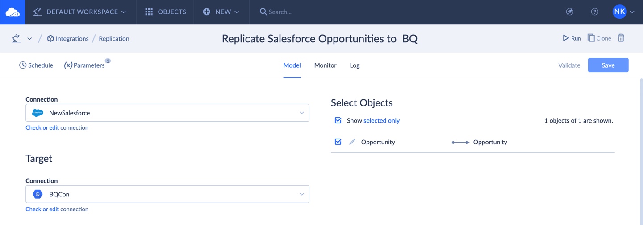Open the Schedule clock icon
This screenshot has height=225, width=643.
coord(23,65)
